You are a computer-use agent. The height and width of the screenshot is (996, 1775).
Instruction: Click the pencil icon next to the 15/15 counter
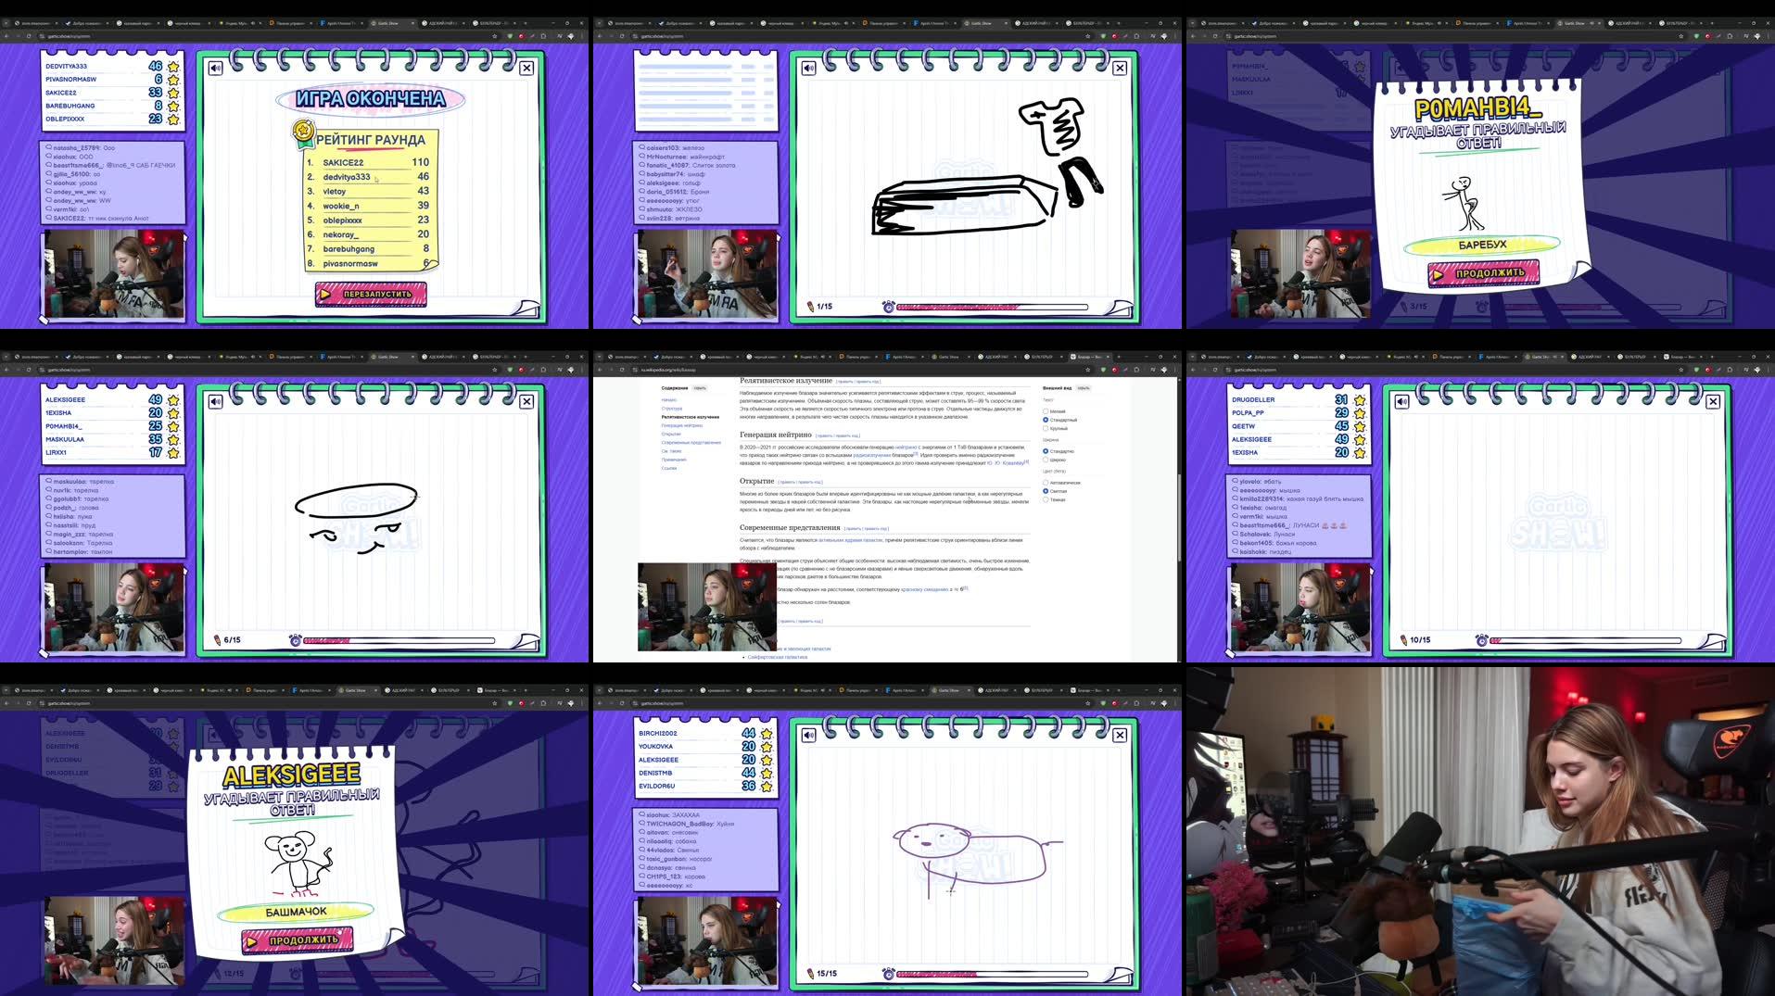pyautogui.click(x=810, y=975)
